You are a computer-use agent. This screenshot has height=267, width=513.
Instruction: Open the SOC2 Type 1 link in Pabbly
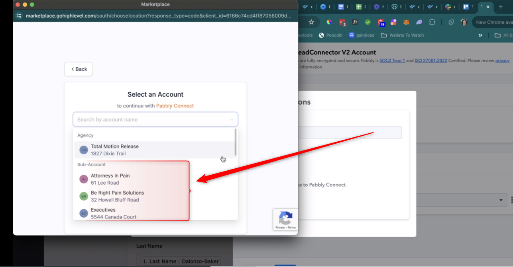392,60
